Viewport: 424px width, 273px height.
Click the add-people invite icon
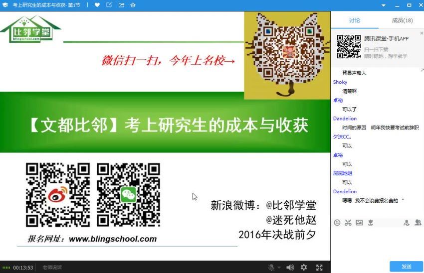(418, 223)
